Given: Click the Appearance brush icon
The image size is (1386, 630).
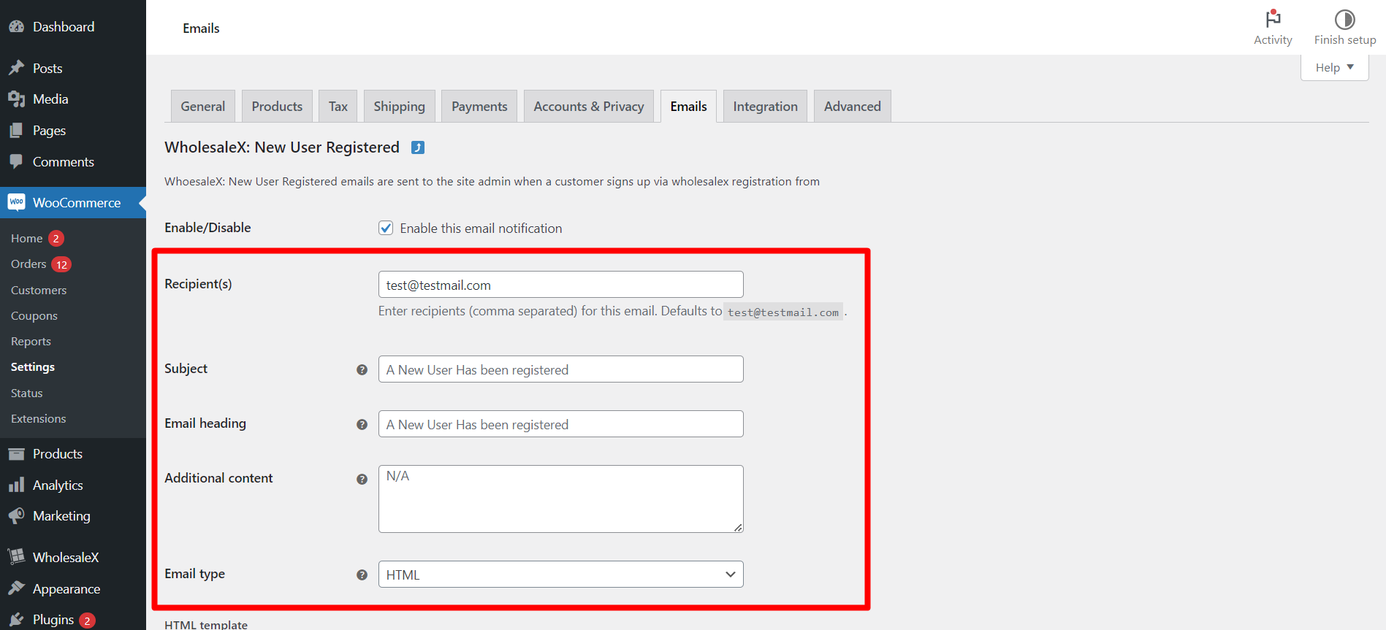Looking at the screenshot, I should [16, 588].
